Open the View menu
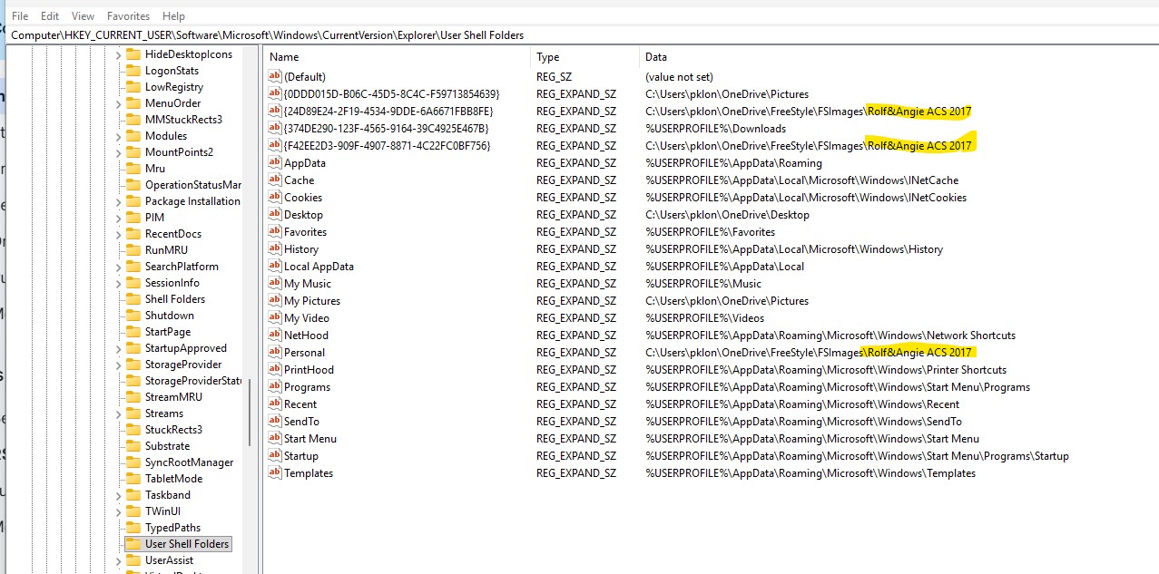Viewport: 1159px width, 574px height. (x=83, y=16)
